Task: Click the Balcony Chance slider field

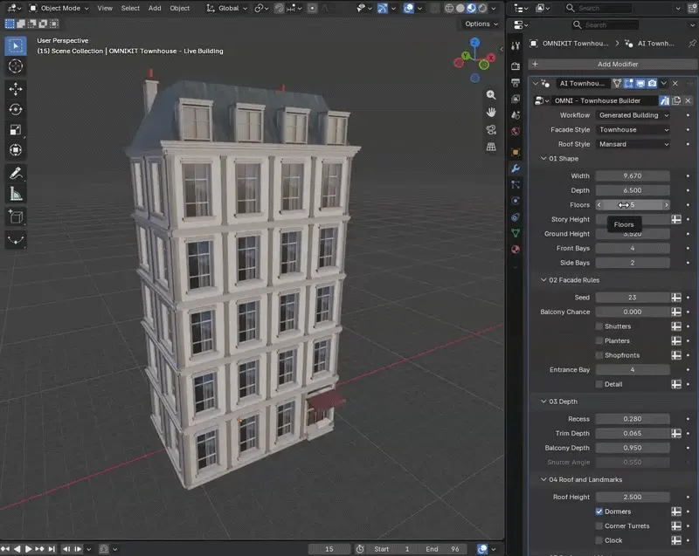Action: click(x=633, y=312)
